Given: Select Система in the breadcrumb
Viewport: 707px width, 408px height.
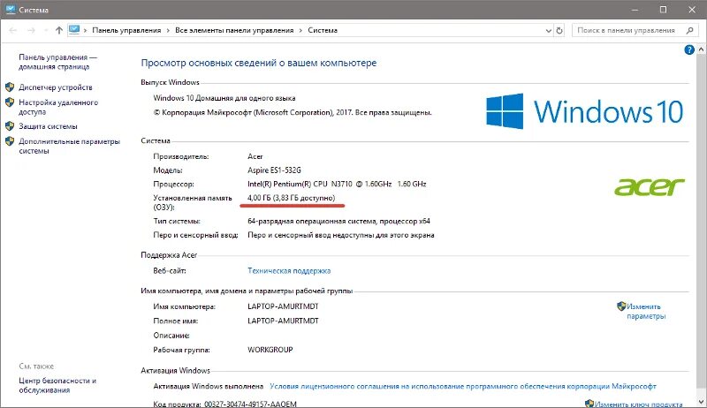Looking at the screenshot, I should pyautogui.click(x=323, y=30).
